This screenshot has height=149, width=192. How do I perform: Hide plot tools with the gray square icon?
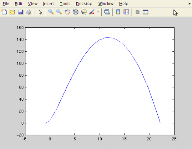pos(137,12)
